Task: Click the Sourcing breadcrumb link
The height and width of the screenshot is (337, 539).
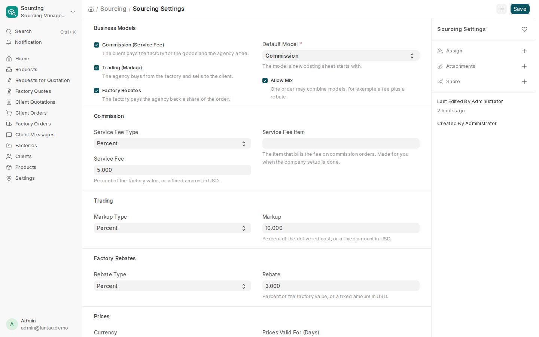Action: (113, 9)
